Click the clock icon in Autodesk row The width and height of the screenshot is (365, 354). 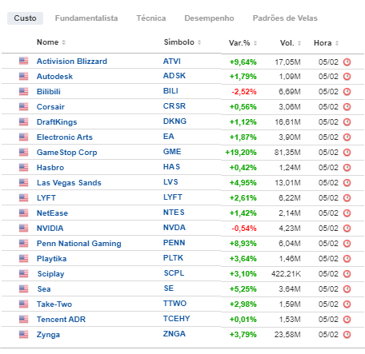[347, 77]
